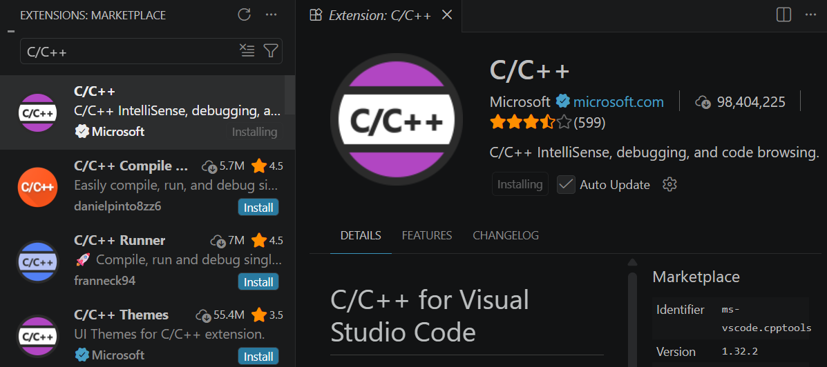Click the details pane scrollbar up arrow
Screen dimensions: 827x367
point(632,263)
